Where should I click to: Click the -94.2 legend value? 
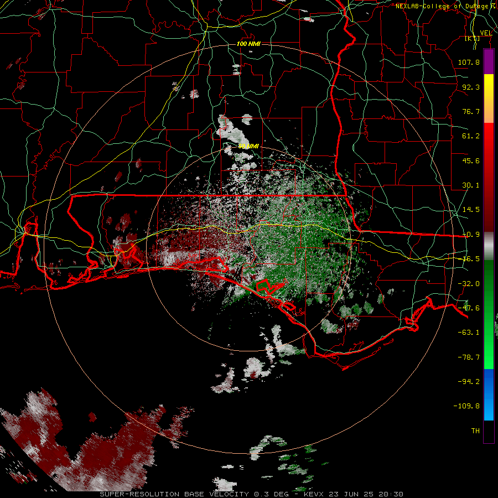469,382
